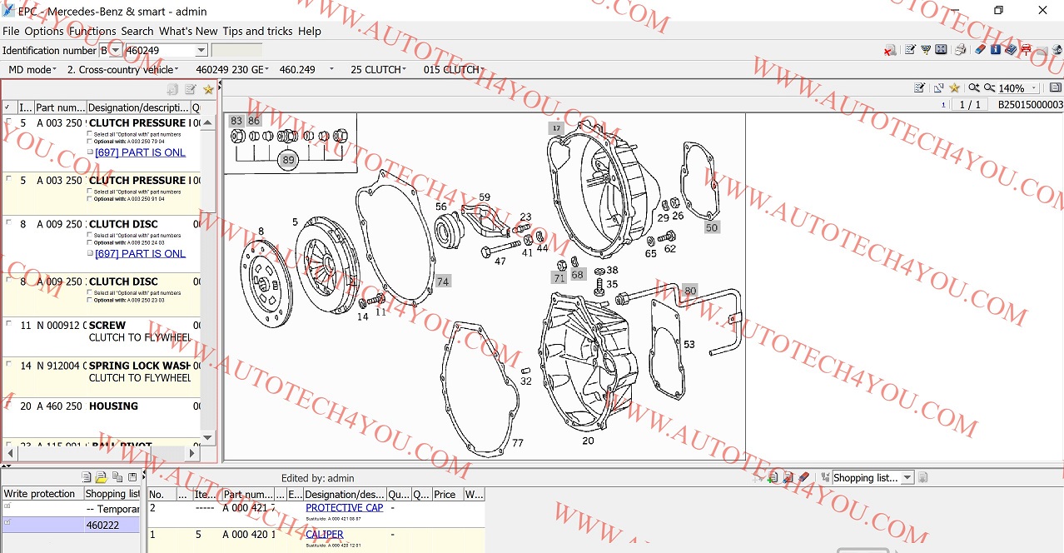Click the down arrow of the parts list scrollbar
Image resolution: width=1064 pixels, height=553 pixels.
[208, 437]
